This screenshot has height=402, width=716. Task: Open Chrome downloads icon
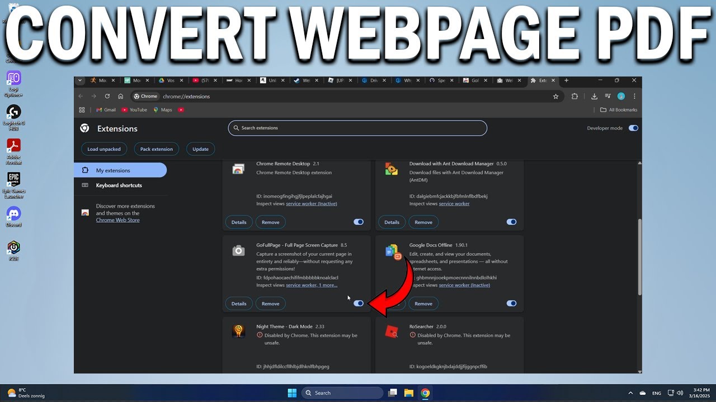click(x=594, y=96)
